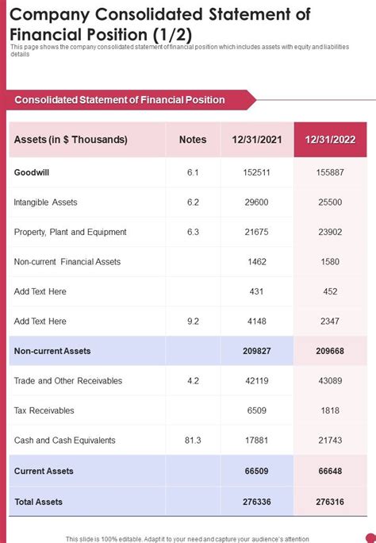Select the Non-current Assets subtotal row
This screenshot has height=543, width=376.
[x=188, y=351]
